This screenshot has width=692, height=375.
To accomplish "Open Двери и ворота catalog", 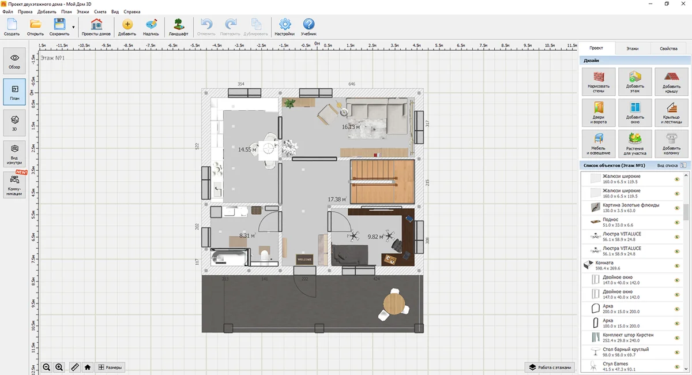I will (x=599, y=112).
